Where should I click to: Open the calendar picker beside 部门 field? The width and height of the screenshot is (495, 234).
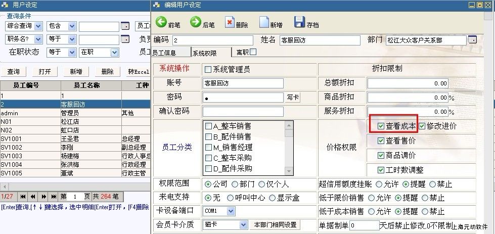[x=472, y=40]
